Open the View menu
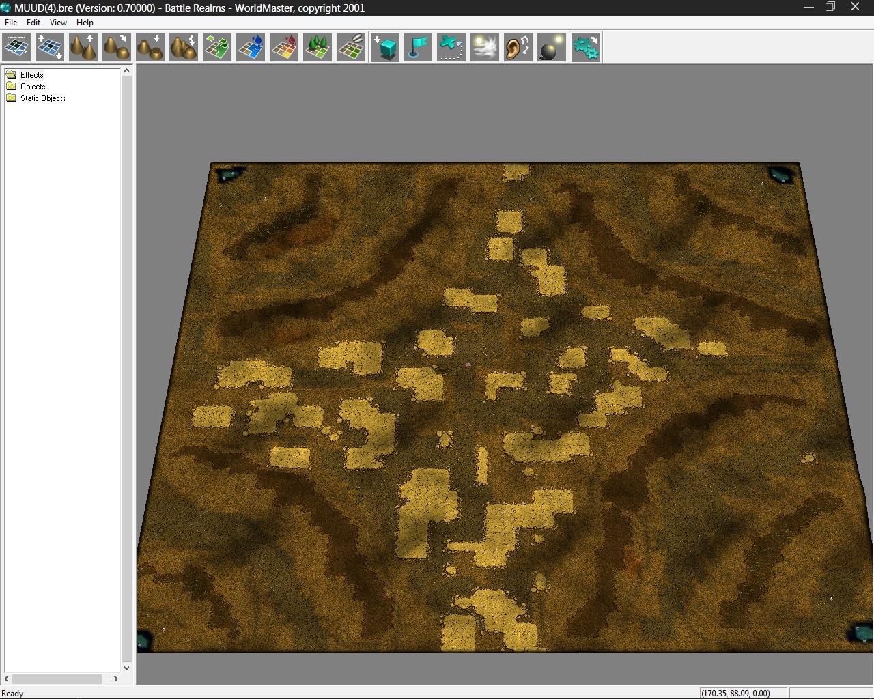The height and width of the screenshot is (699, 874). click(58, 23)
